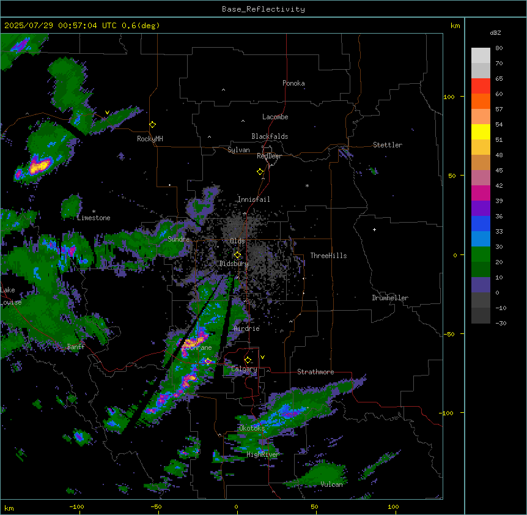This screenshot has height=515, width=527.
Task: Click the magenta 39-42 dBZ legend swatch
Action: click(x=481, y=193)
